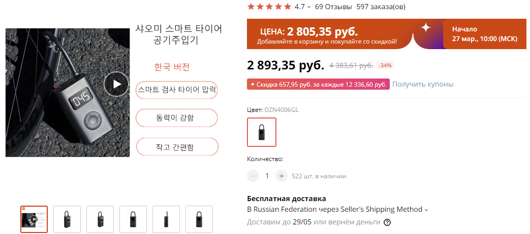Show the second product thumbnail
The image size is (530, 234).
(67, 219)
